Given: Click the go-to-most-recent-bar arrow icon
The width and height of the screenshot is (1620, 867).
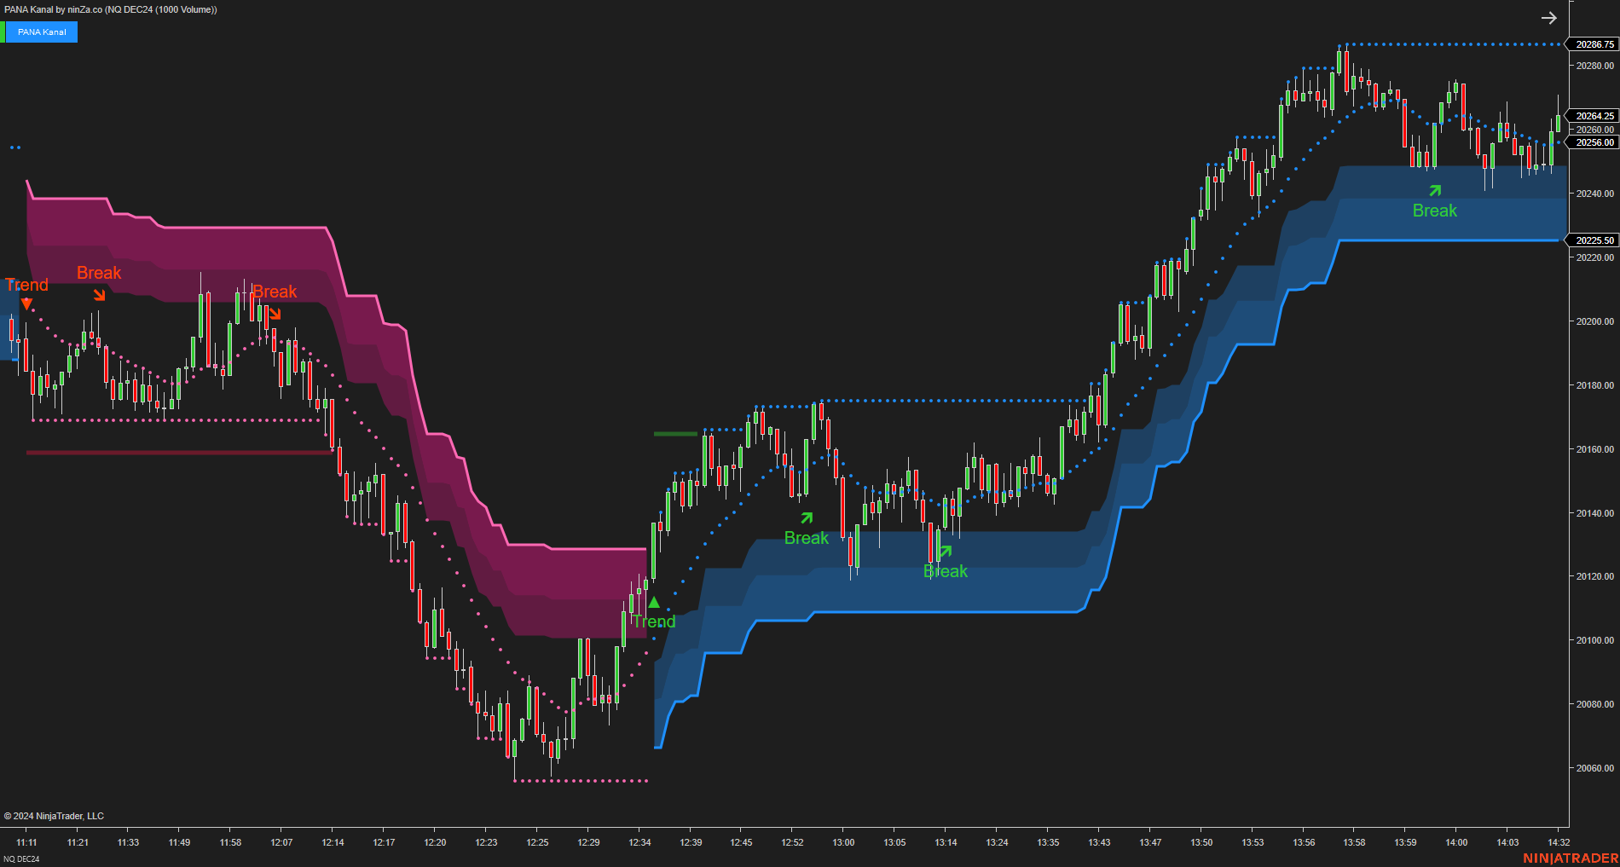Looking at the screenshot, I should [x=1549, y=17].
